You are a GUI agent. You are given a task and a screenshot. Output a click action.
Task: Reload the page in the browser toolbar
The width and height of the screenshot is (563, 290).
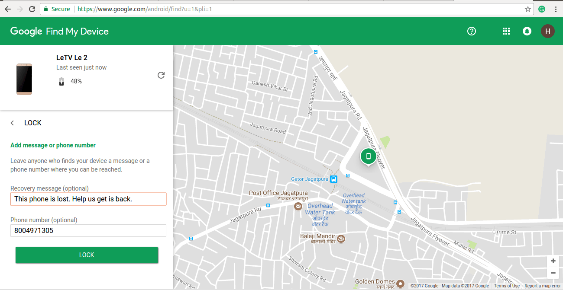tap(32, 9)
